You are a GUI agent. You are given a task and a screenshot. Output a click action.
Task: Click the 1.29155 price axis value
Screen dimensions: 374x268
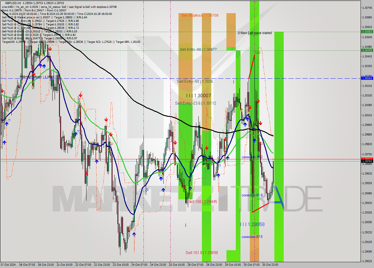pos(367,242)
